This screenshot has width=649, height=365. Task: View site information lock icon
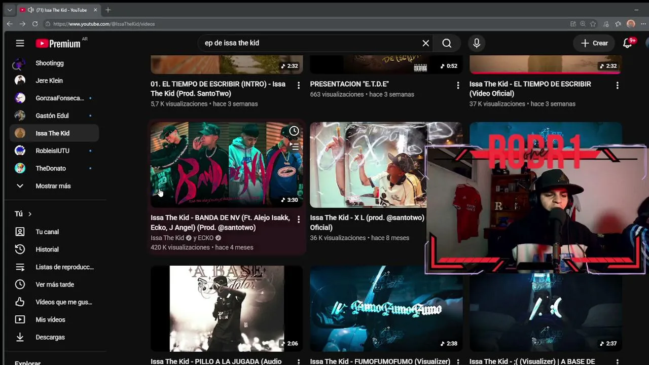pos(48,24)
